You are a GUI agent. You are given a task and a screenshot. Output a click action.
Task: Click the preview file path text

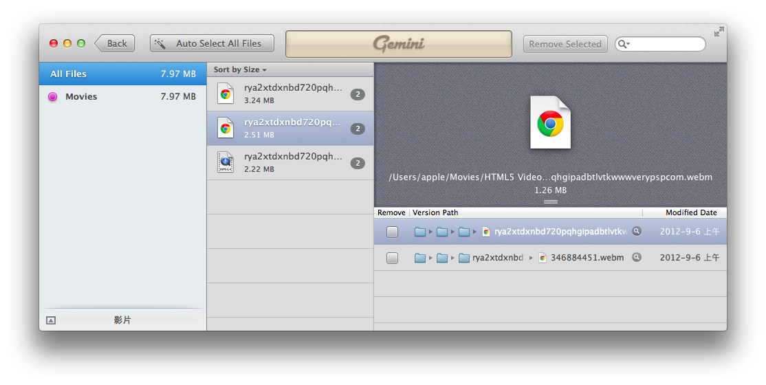pyautogui.click(x=551, y=177)
